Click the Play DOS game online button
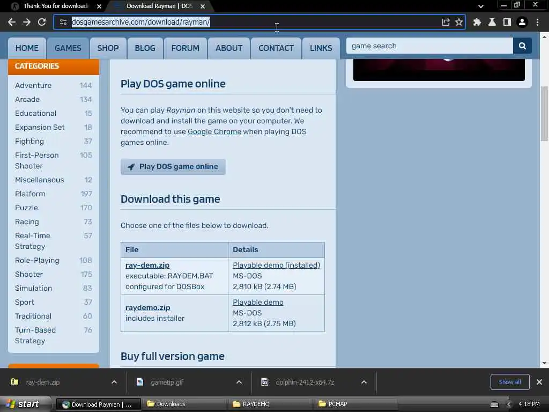This screenshot has width=549, height=412. pyautogui.click(x=173, y=166)
